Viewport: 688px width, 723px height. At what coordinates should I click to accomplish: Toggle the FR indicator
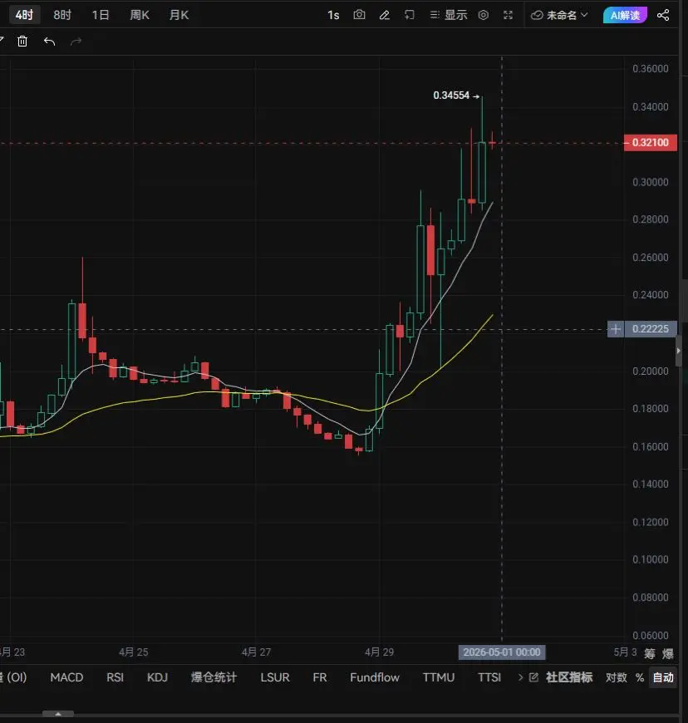click(320, 677)
